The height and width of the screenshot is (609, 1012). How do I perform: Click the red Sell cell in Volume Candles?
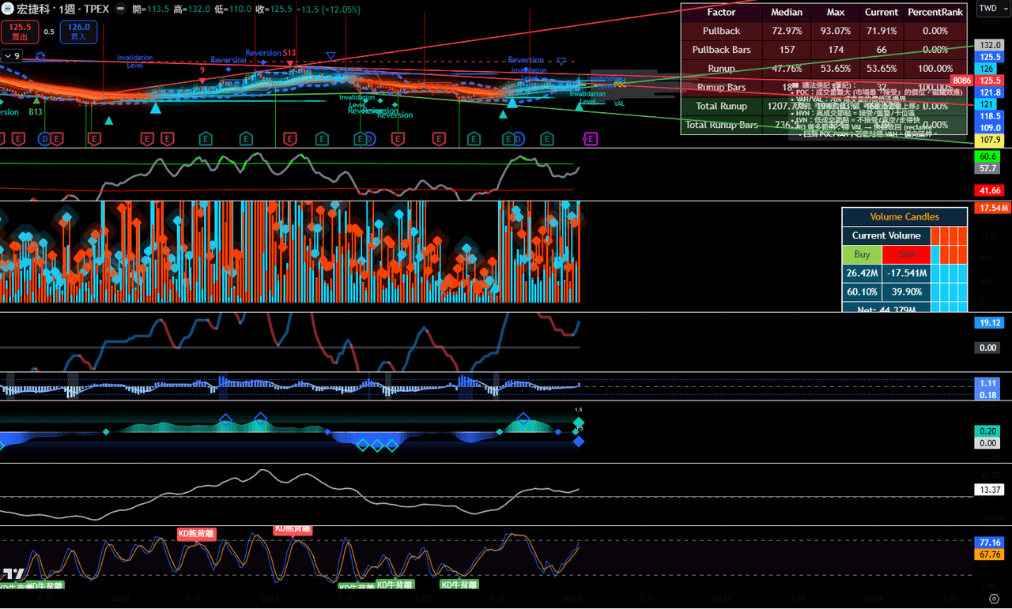905,254
